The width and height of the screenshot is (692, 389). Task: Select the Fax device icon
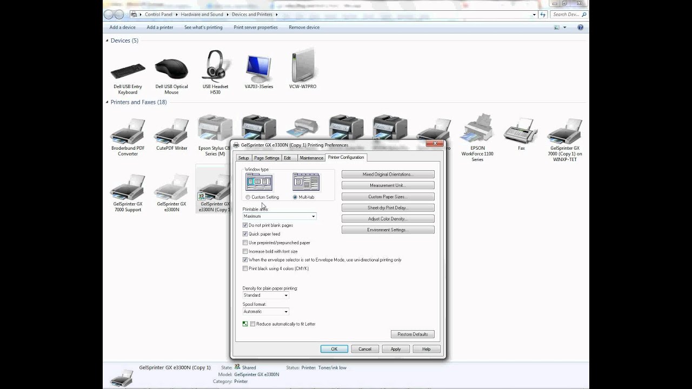pos(520,130)
